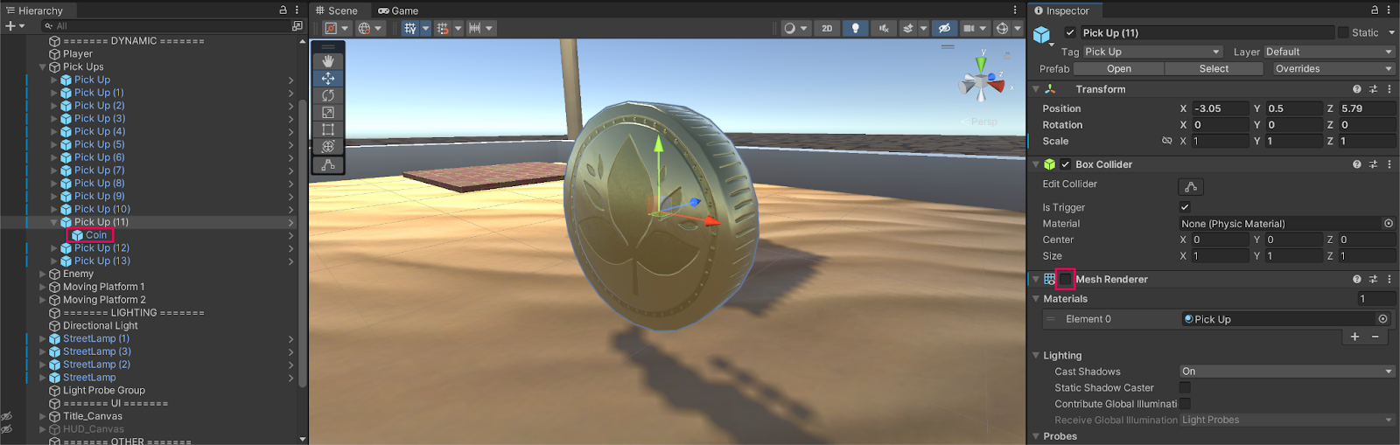Open snap increment settings icon

(x=474, y=28)
